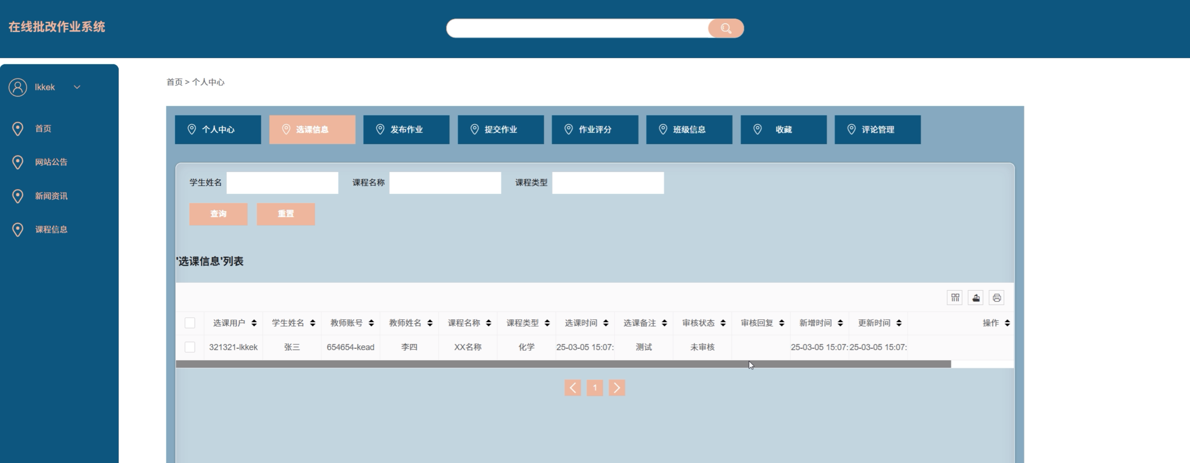
Task: Switch to the 作业评分 tab
Action: point(595,130)
